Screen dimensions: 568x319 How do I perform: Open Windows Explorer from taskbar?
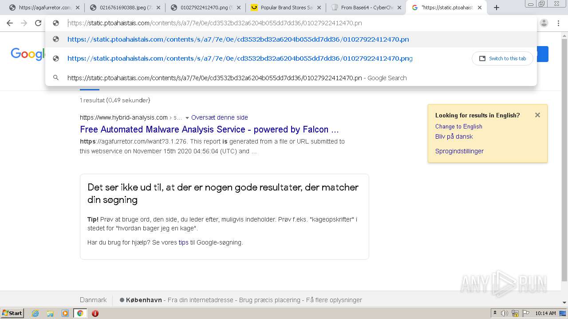click(50, 313)
